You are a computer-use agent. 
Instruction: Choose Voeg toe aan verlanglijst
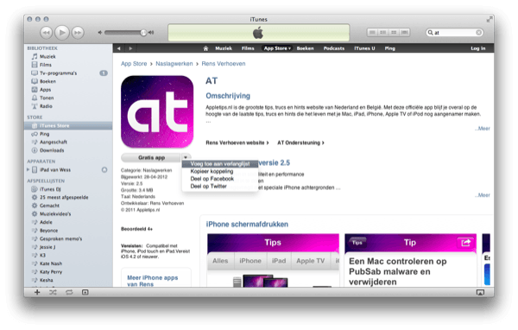point(220,163)
